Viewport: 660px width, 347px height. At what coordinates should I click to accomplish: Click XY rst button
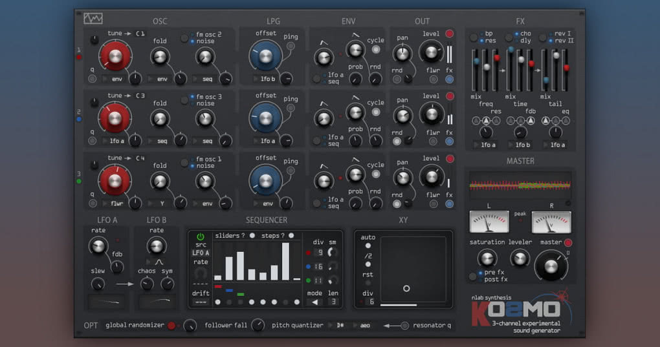click(x=368, y=283)
